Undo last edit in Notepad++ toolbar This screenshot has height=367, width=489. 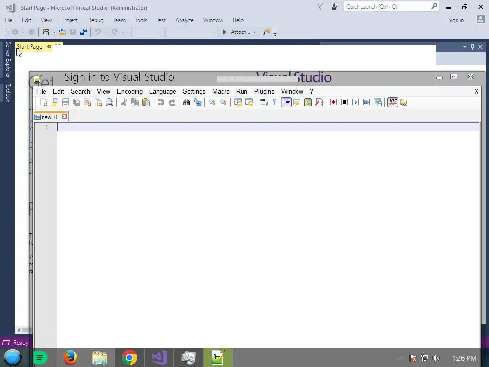coord(160,102)
